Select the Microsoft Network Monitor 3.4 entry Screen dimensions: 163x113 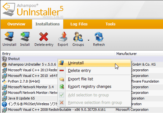coord(31,87)
